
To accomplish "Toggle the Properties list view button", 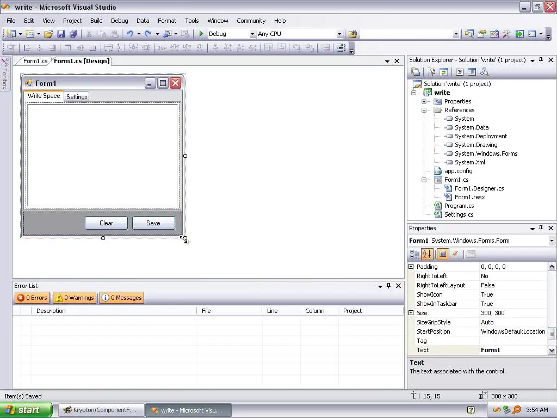I will [x=443, y=254].
